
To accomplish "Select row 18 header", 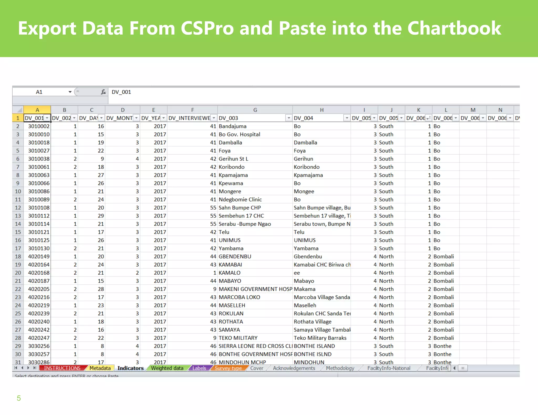I will 18,256.
